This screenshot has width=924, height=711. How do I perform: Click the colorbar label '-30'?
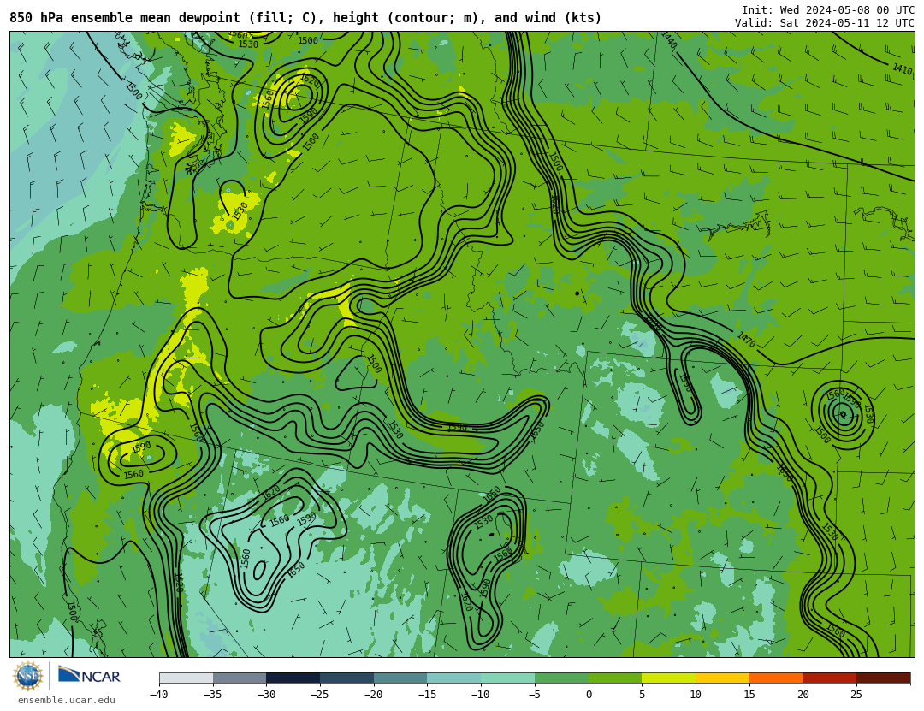[266, 695]
